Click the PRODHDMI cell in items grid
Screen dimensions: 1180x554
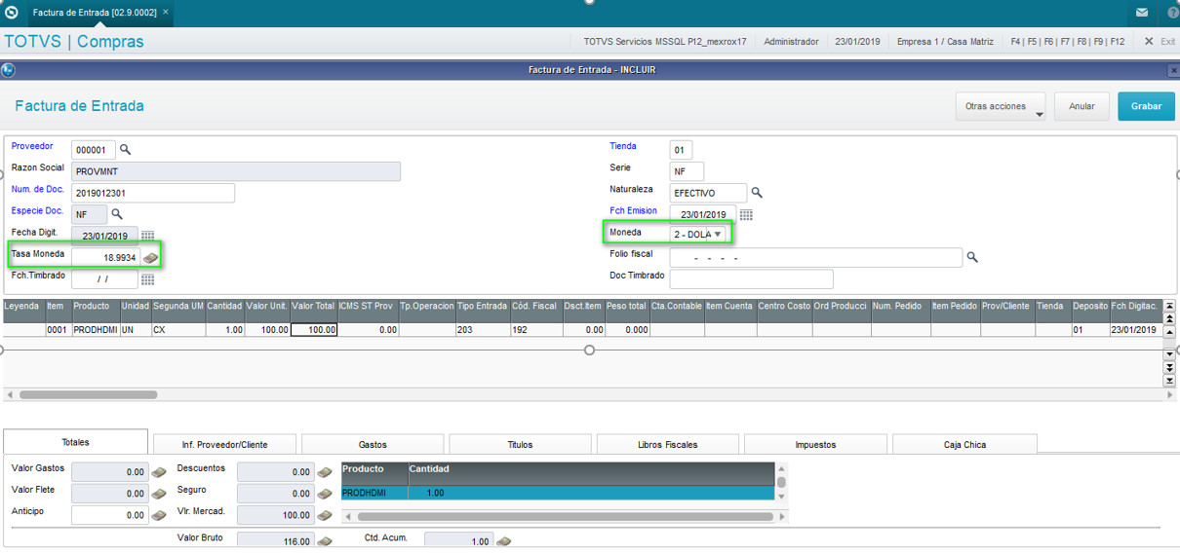pyautogui.click(x=95, y=330)
